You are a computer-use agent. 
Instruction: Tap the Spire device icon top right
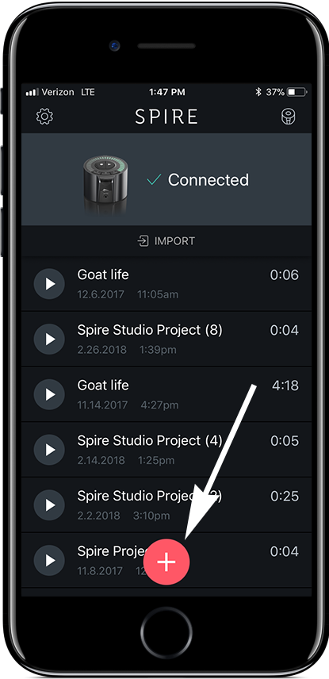(289, 117)
